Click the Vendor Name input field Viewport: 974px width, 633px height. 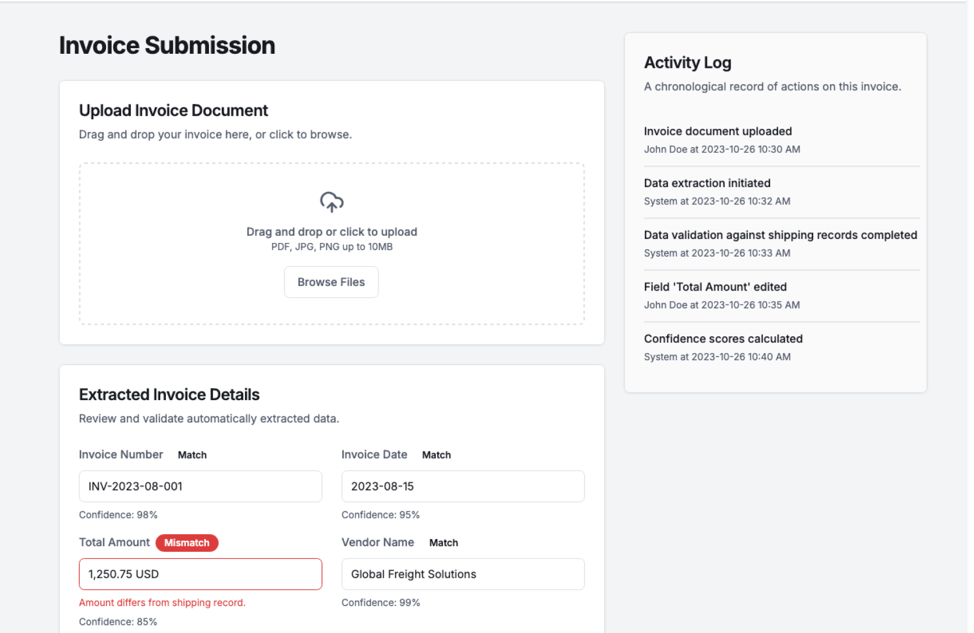tap(463, 574)
